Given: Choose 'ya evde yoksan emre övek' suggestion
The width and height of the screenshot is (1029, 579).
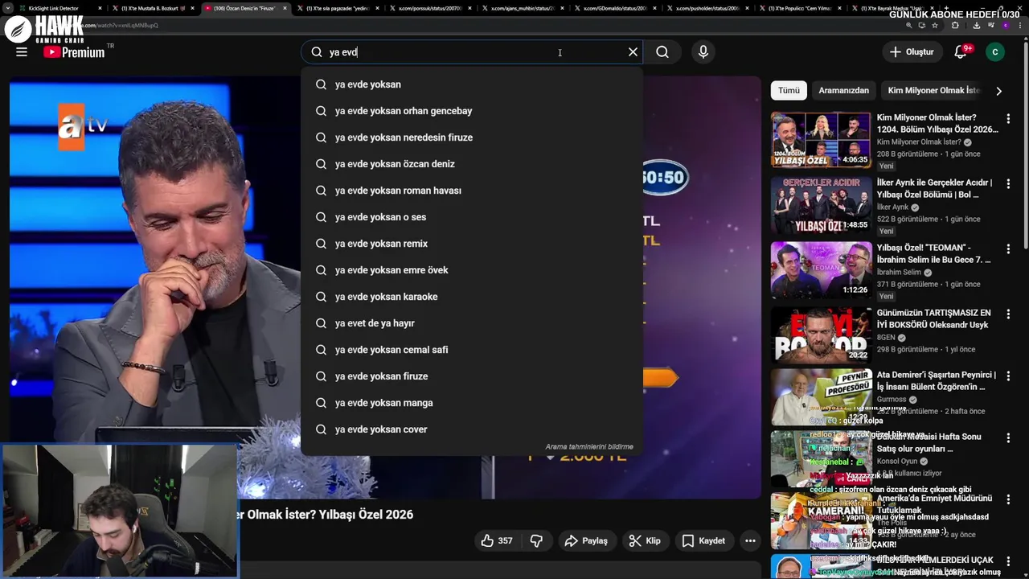Looking at the screenshot, I should pos(472,270).
